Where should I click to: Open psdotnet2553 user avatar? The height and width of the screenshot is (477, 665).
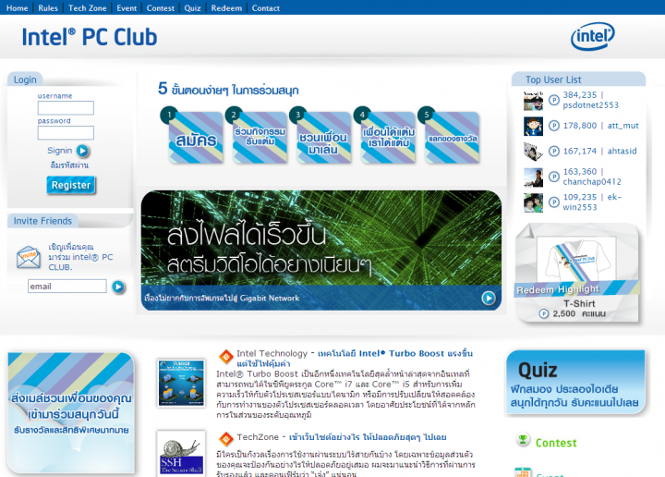tap(533, 101)
